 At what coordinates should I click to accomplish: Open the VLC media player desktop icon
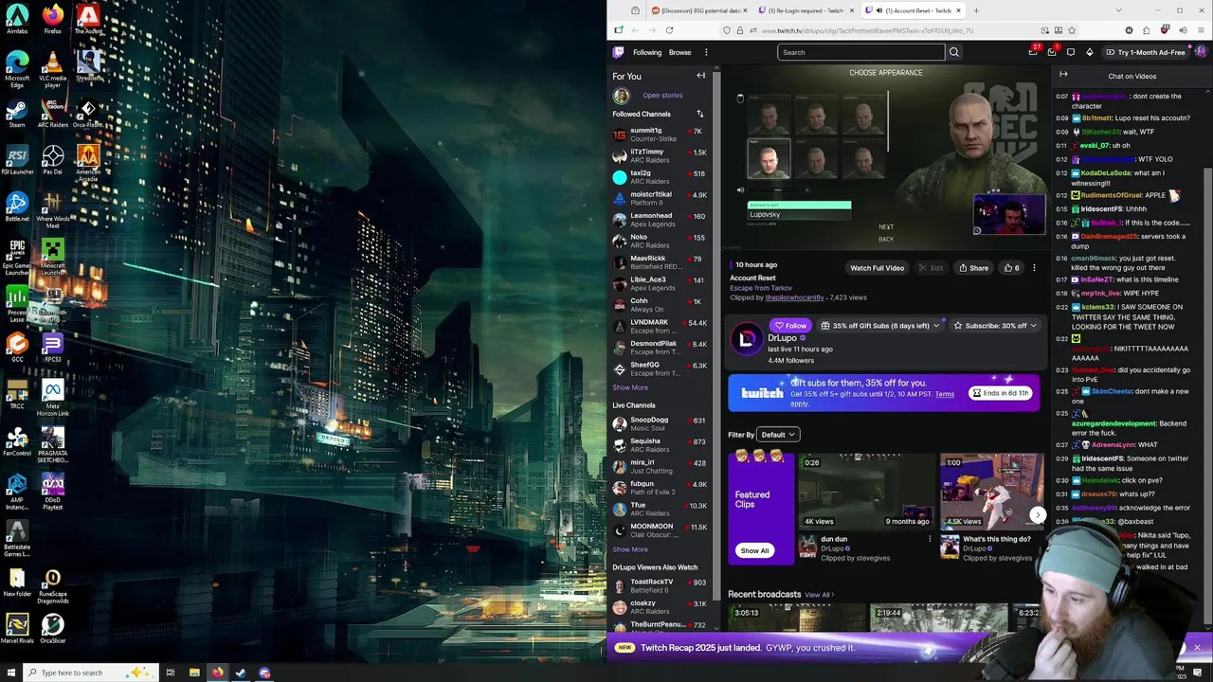53,70
